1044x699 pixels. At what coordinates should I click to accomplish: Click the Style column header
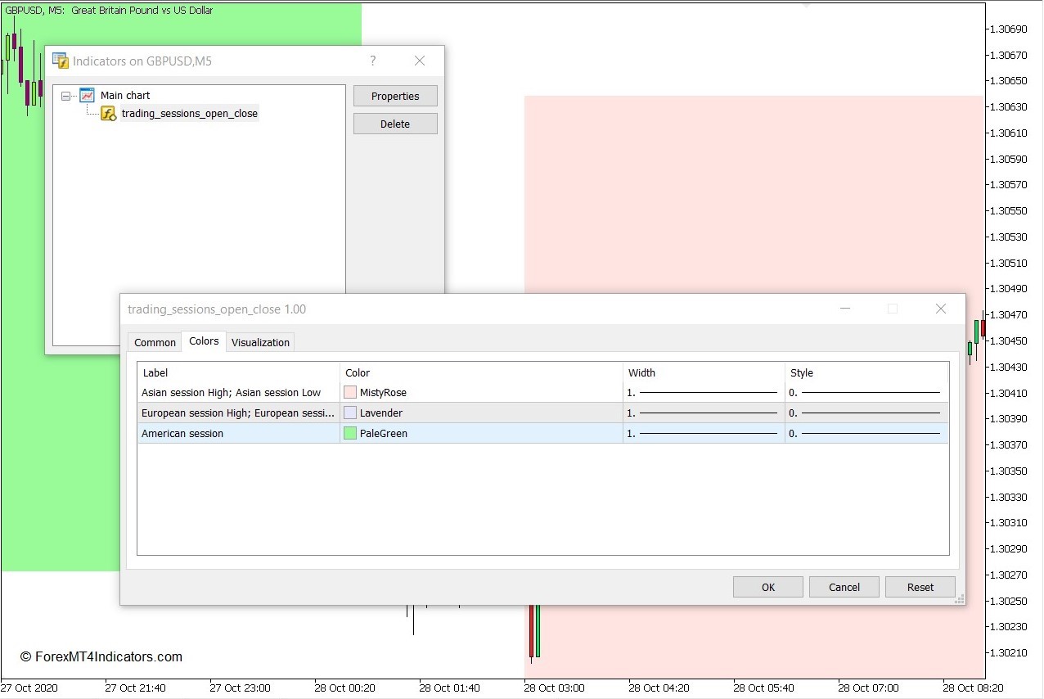866,372
